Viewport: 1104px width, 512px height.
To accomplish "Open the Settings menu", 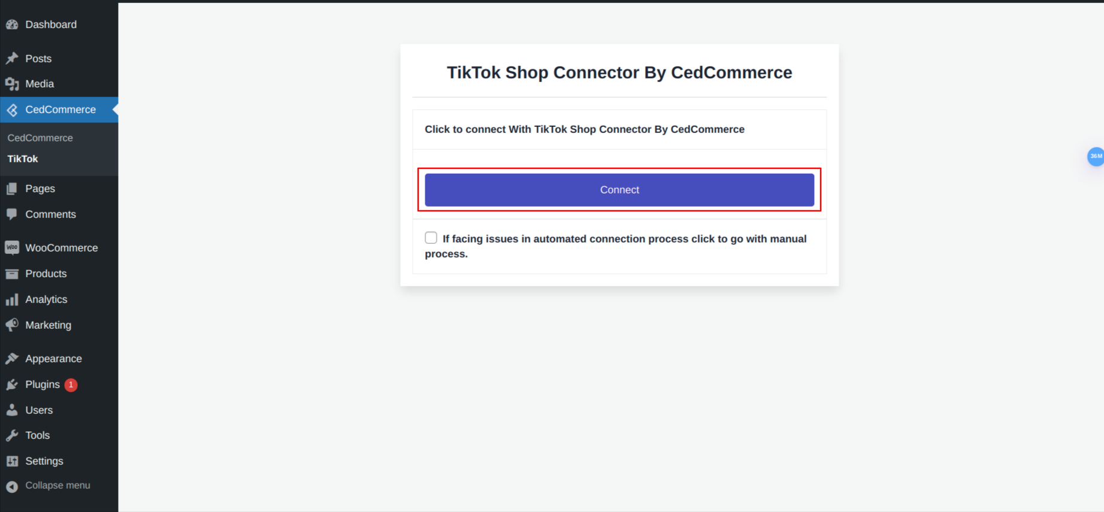I will 44,461.
